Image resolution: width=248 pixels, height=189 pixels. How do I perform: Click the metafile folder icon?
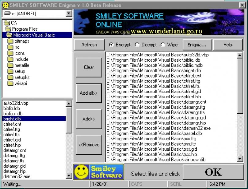10,65
